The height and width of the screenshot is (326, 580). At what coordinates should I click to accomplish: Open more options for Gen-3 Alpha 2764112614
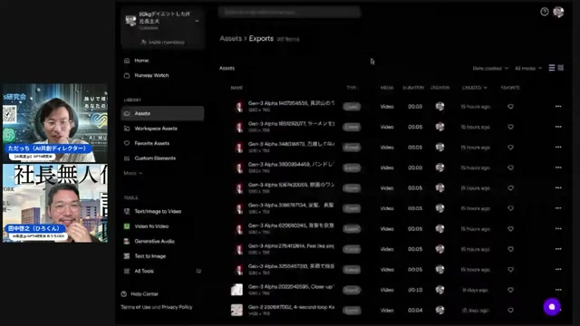[x=558, y=249]
